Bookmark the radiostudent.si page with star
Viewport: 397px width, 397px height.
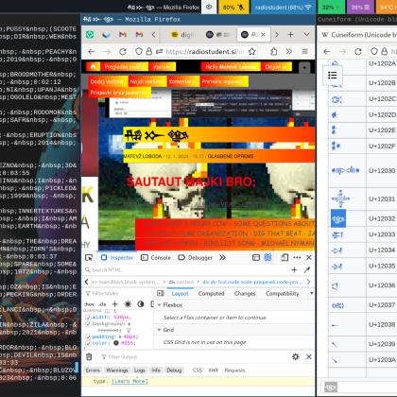[251, 52]
